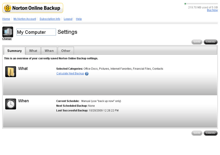Image resolution: width=220 pixels, height=155 pixels.
Task: Switch to the When tab
Action: point(49,51)
